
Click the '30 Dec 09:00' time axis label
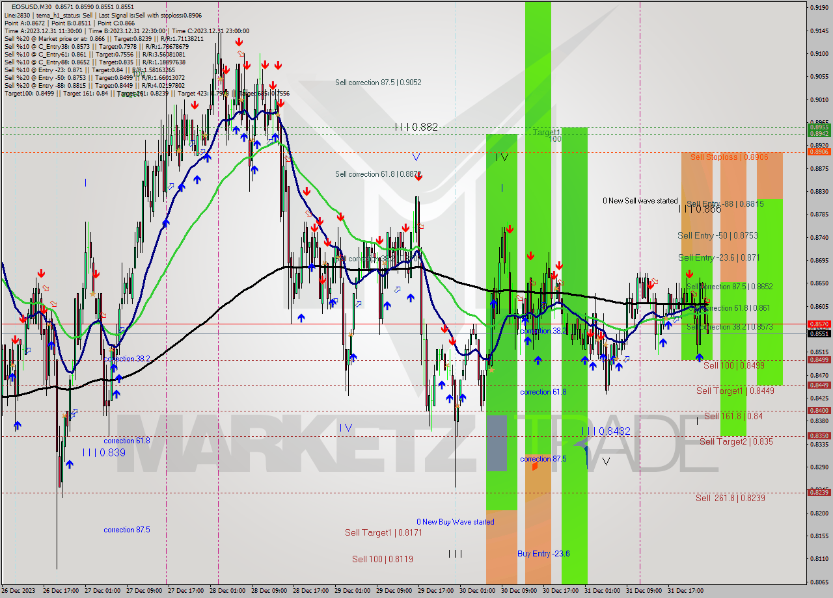519,591
